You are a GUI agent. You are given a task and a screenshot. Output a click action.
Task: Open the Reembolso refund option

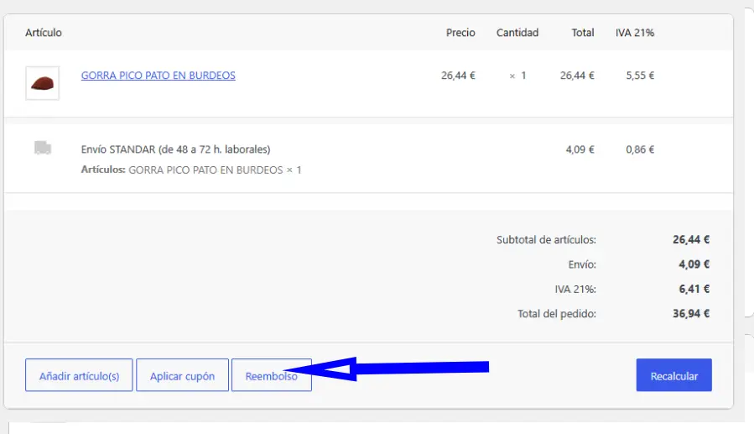[x=272, y=375]
